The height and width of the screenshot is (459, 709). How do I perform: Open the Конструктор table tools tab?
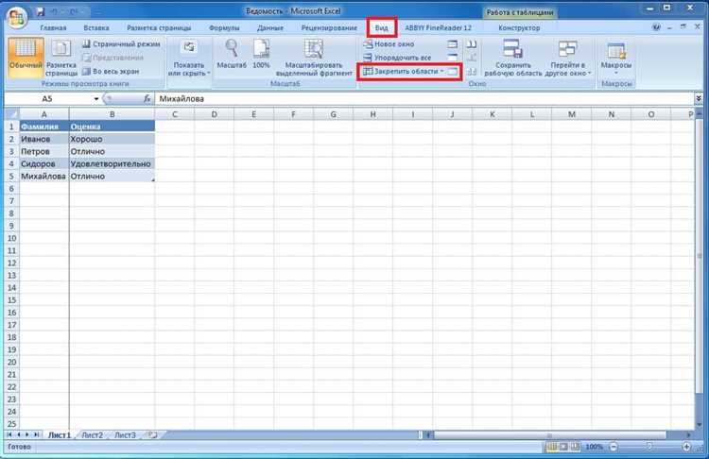[x=519, y=28]
